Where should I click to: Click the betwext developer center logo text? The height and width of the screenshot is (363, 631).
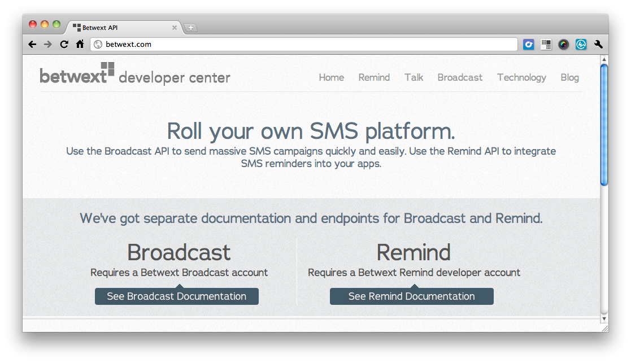click(x=135, y=74)
